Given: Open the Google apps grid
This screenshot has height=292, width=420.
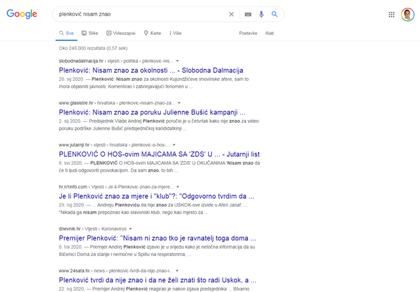Looking at the screenshot, I should point(392,14).
